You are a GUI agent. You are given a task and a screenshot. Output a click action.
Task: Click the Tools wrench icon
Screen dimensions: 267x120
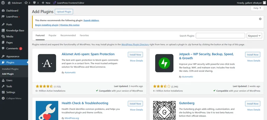pos(3,86)
